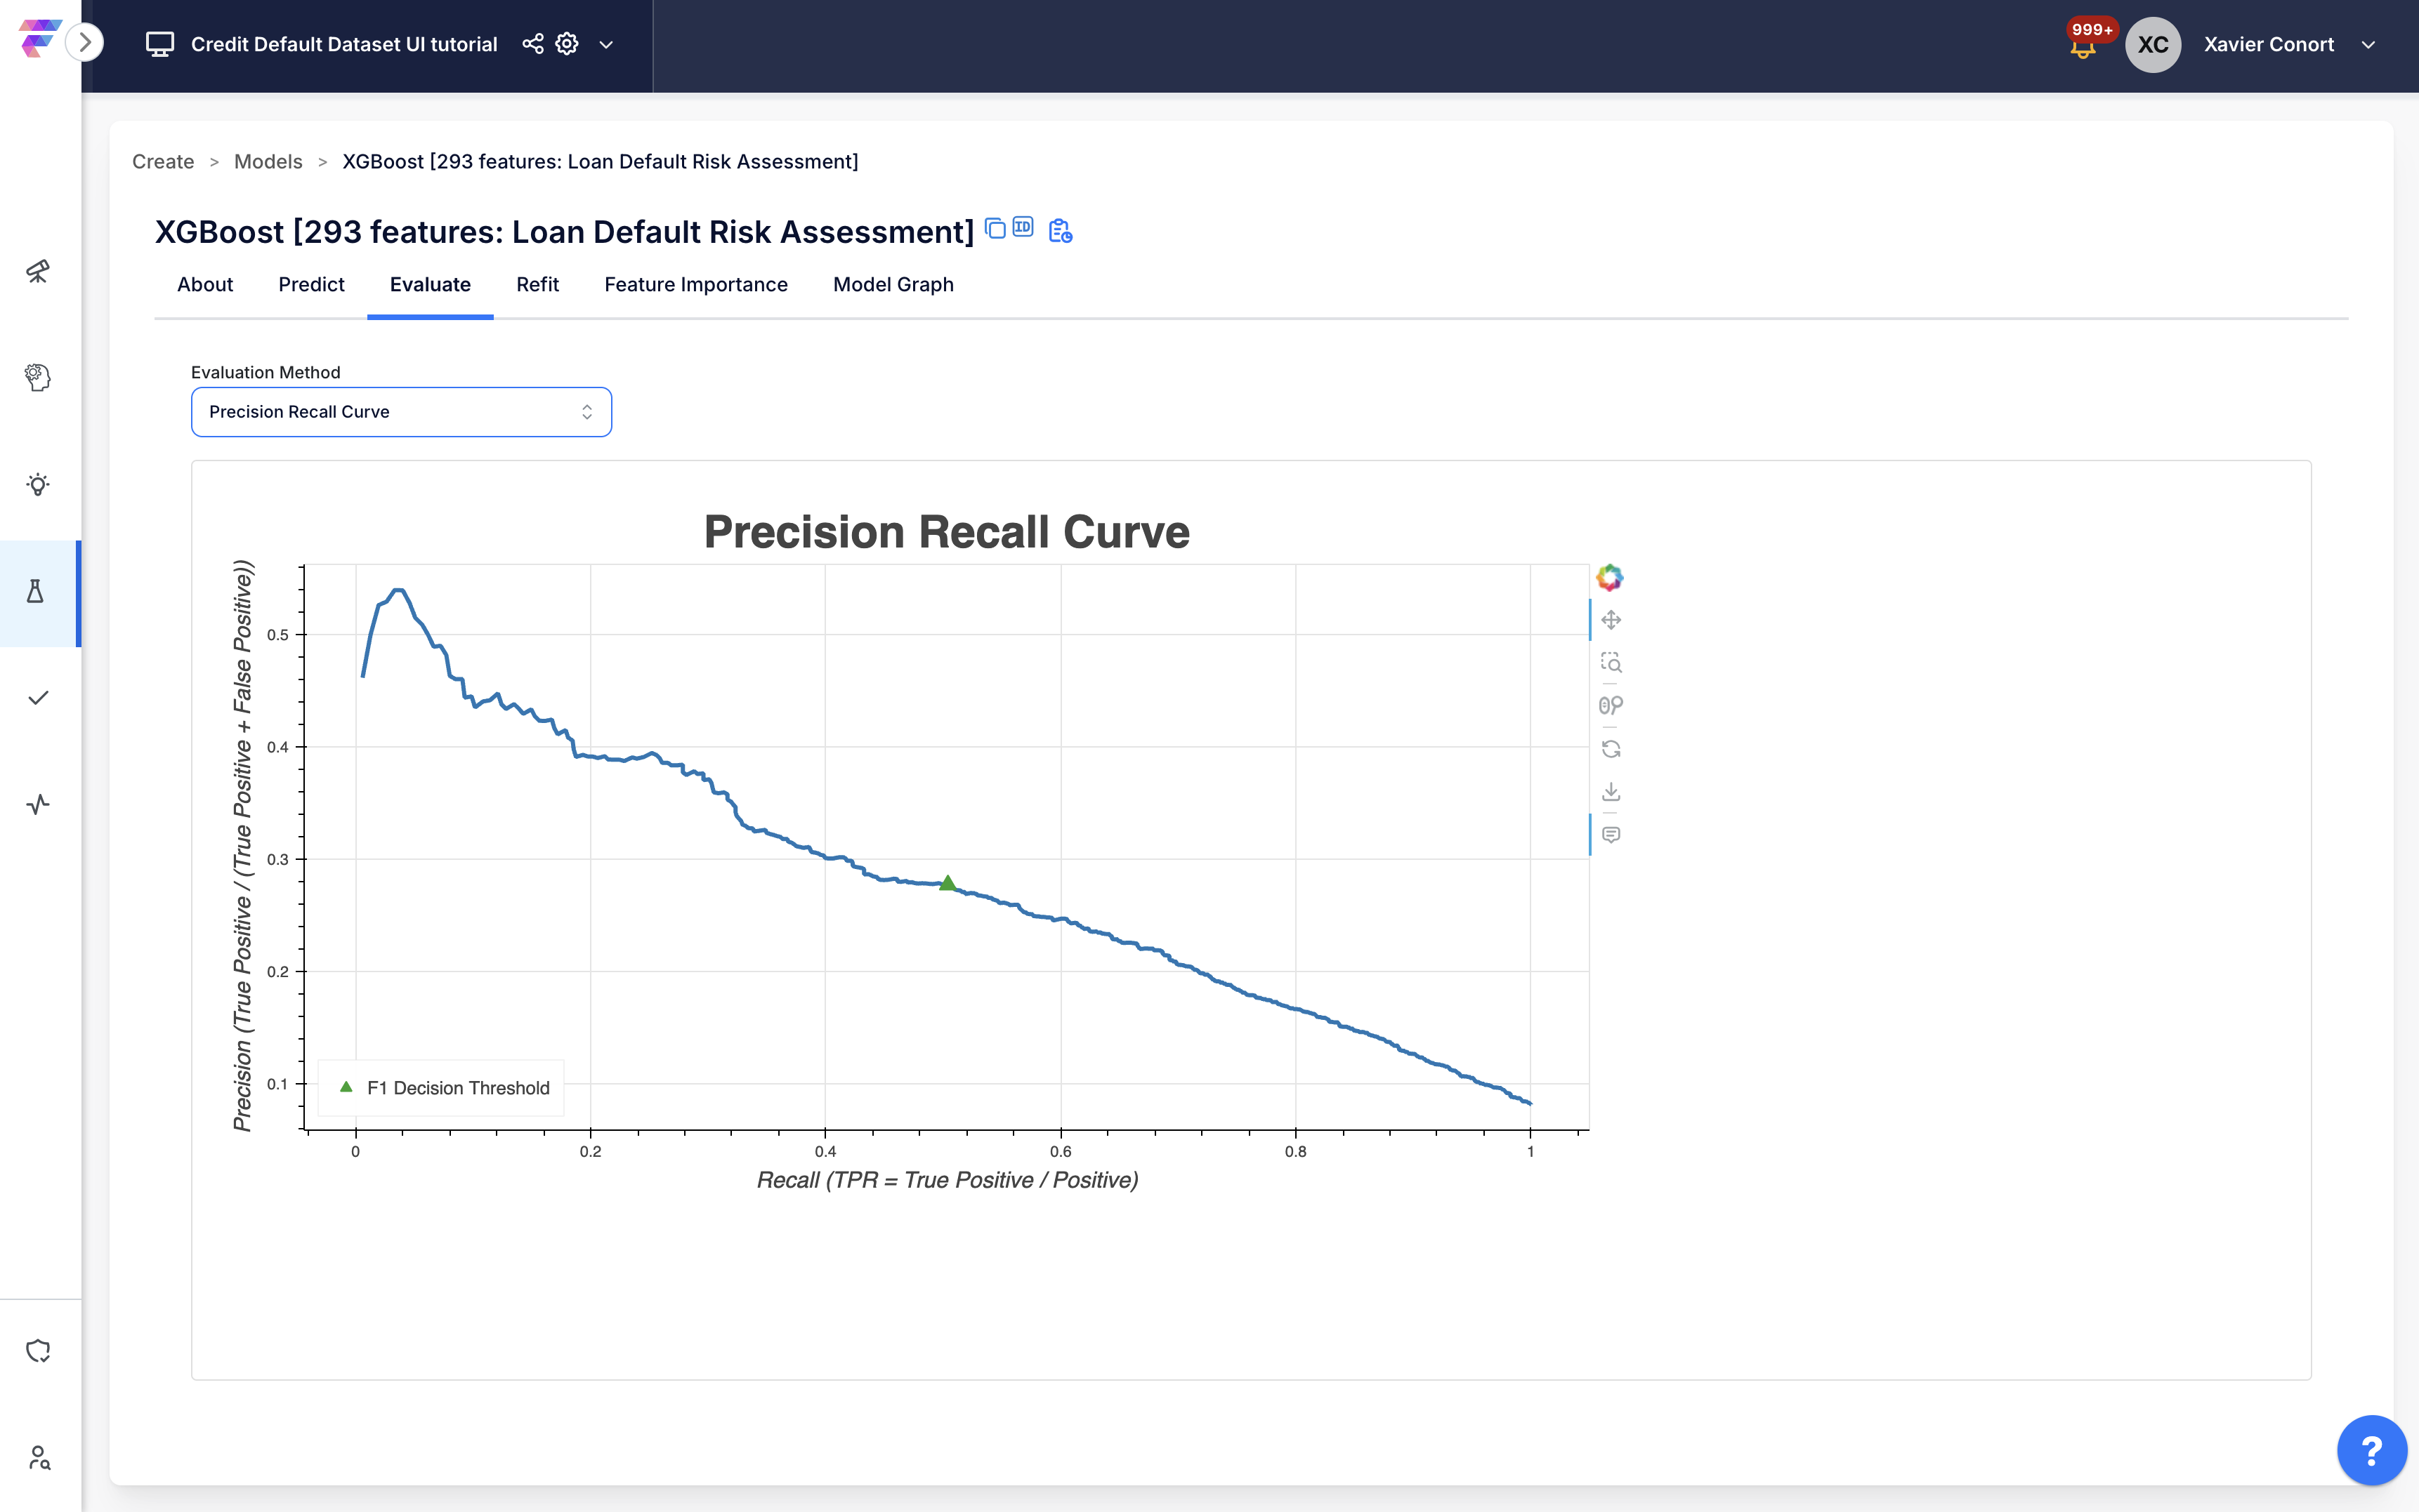Expand the project dropdown chevron

tap(606, 45)
